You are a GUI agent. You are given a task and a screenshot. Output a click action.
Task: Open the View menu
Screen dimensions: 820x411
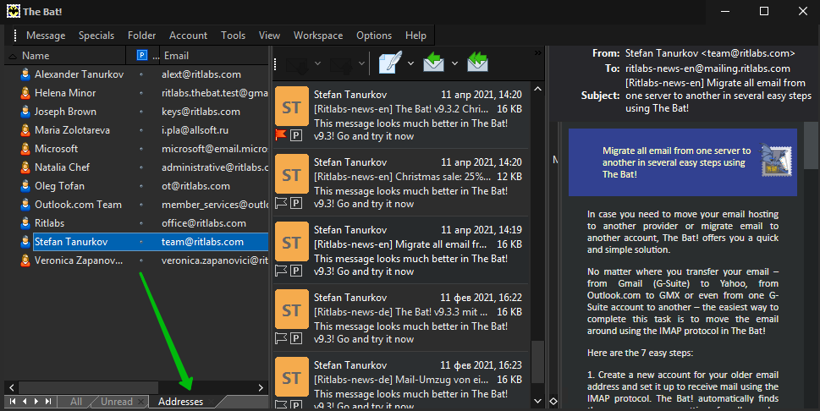click(x=269, y=36)
